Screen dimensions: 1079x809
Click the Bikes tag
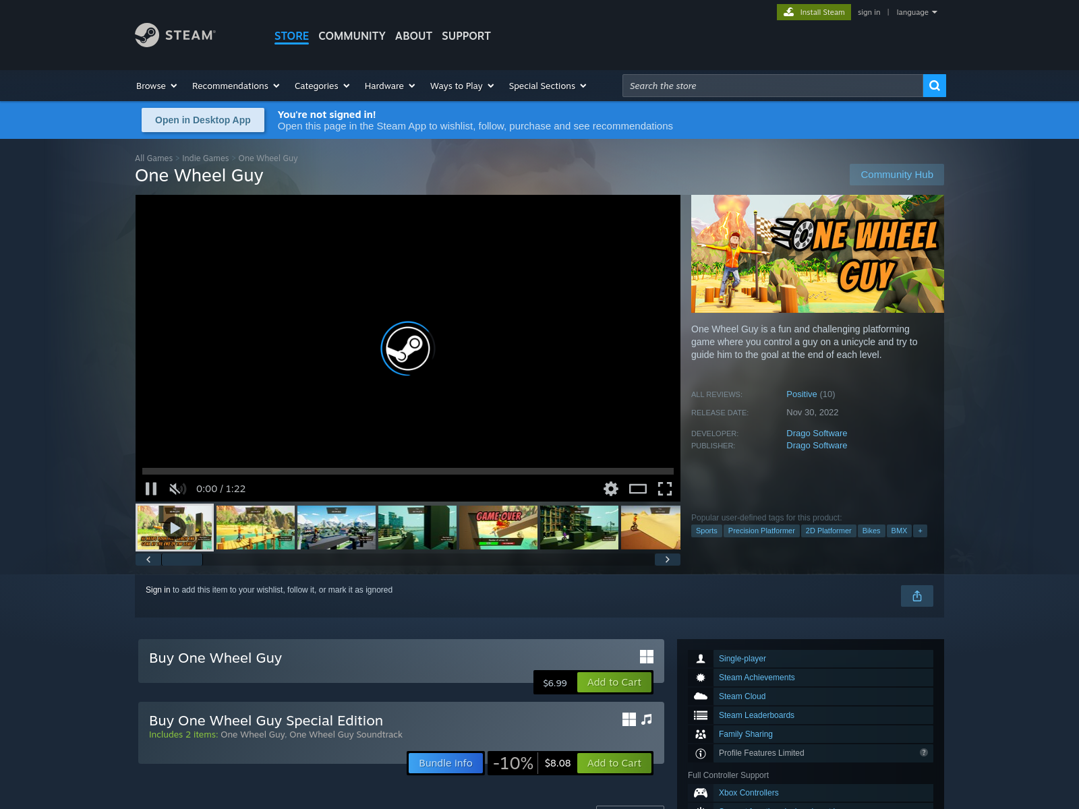tap(871, 531)
